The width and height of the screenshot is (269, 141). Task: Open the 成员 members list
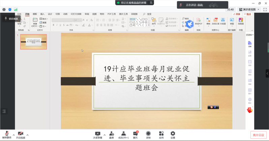[x=124, y=134]
